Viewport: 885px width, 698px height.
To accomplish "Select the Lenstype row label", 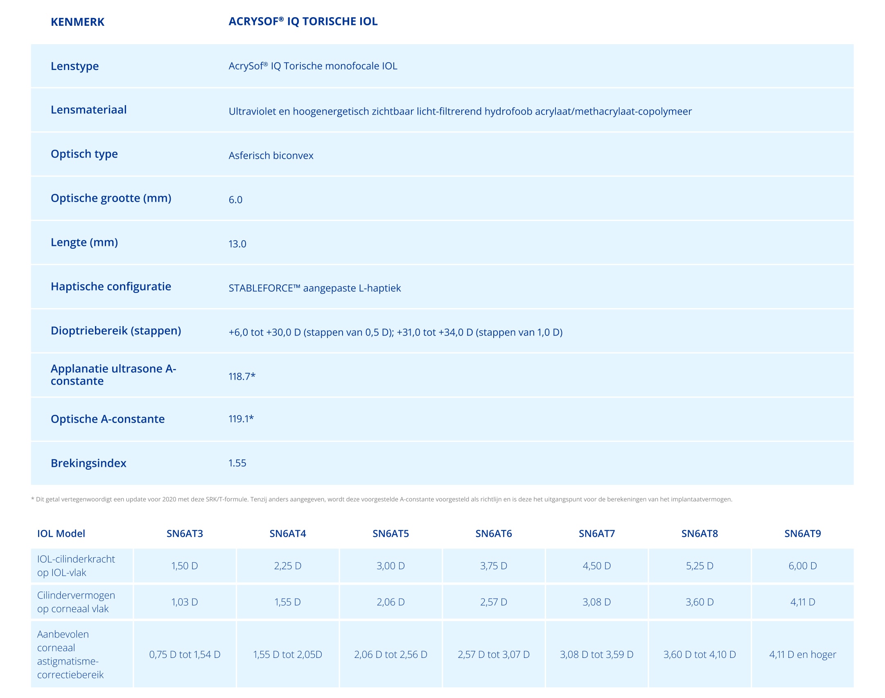I will pos(75,66).
